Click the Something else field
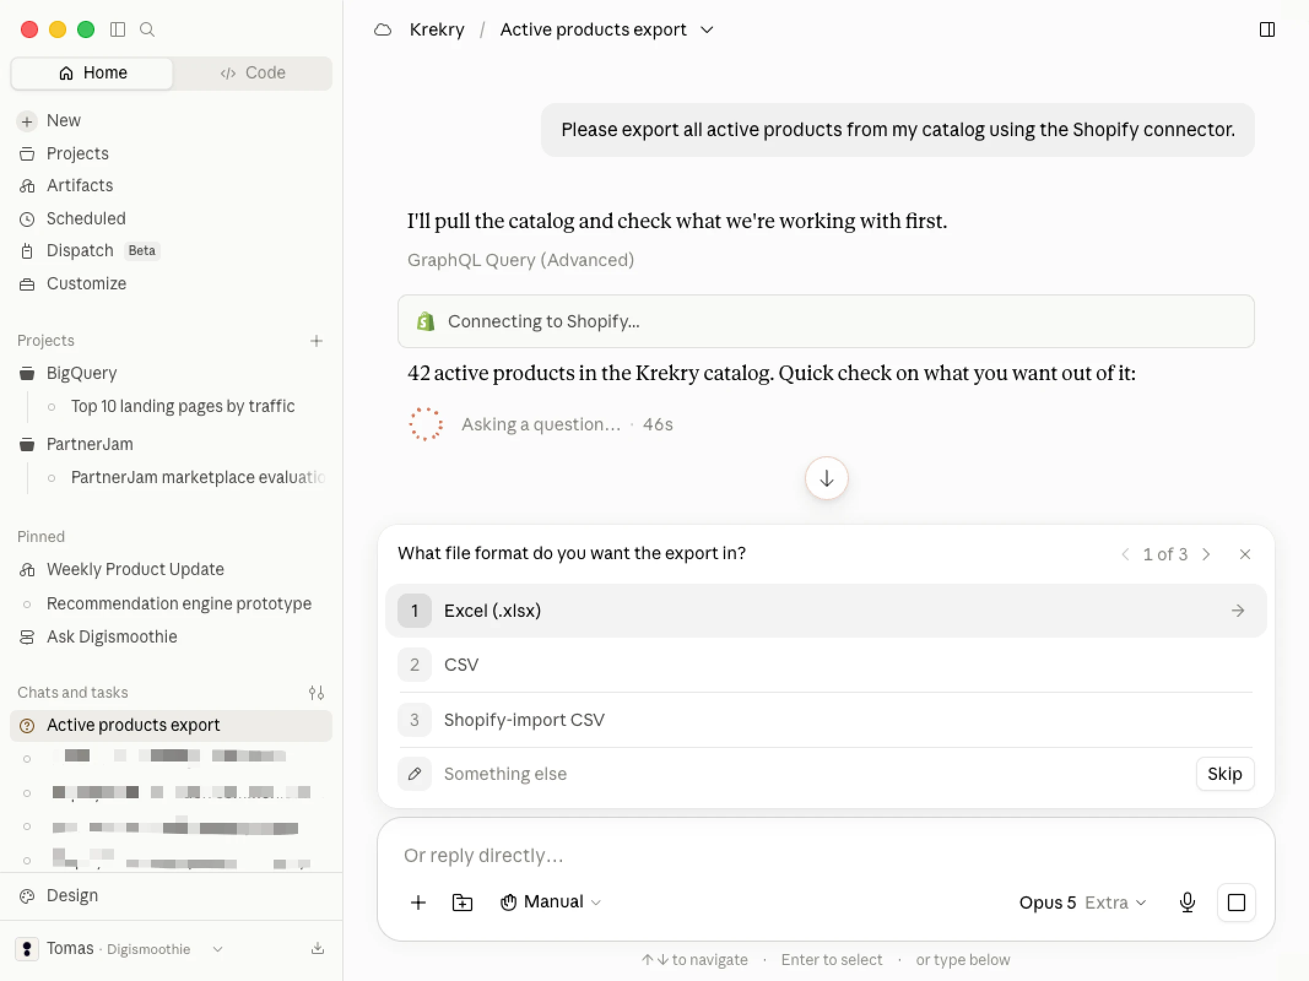 click(791, 774)
